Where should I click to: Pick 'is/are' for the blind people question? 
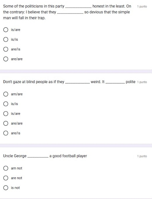click(6, 114)
